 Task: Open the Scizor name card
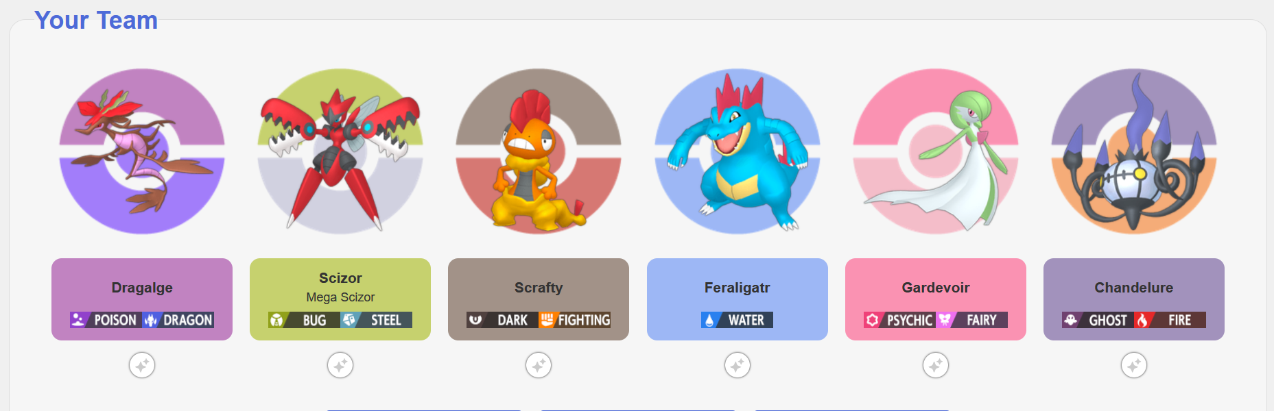pos(340,299)
